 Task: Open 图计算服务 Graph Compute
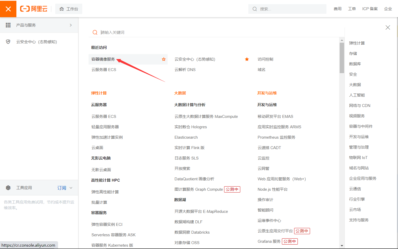coord(198,189)
